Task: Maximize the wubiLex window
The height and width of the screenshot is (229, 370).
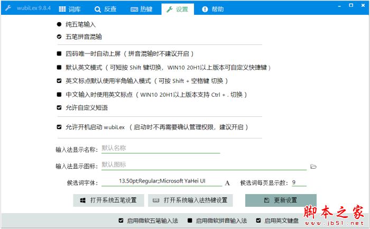Action: (351, 5)
